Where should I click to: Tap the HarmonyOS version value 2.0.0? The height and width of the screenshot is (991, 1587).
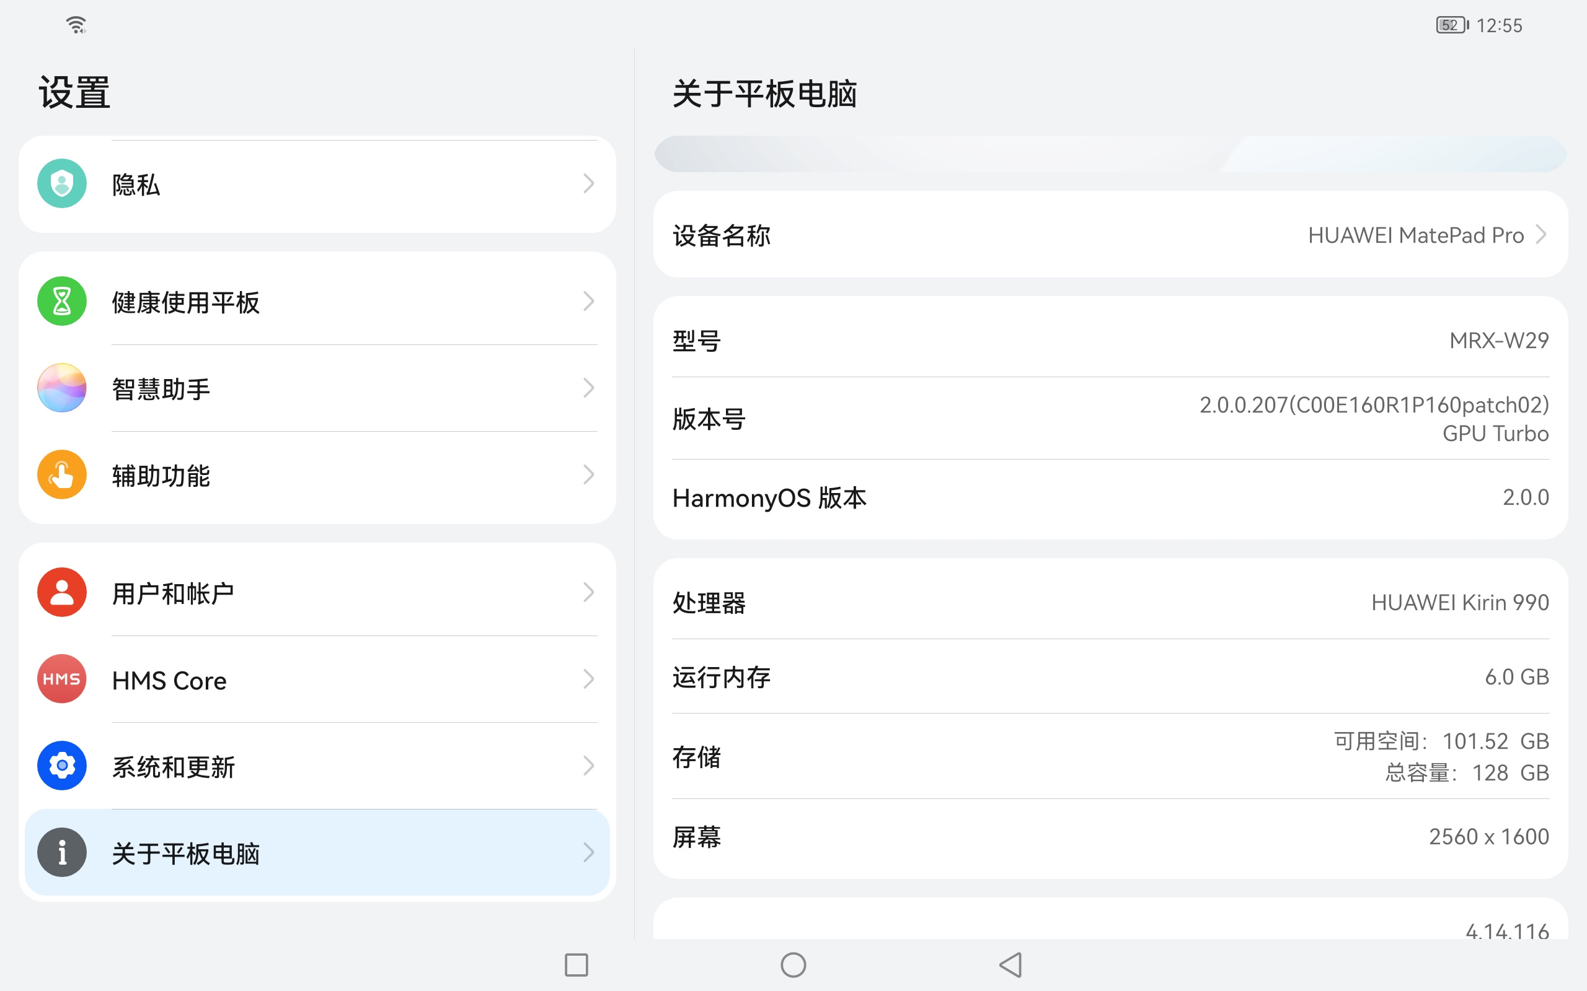pos(1526,497)
